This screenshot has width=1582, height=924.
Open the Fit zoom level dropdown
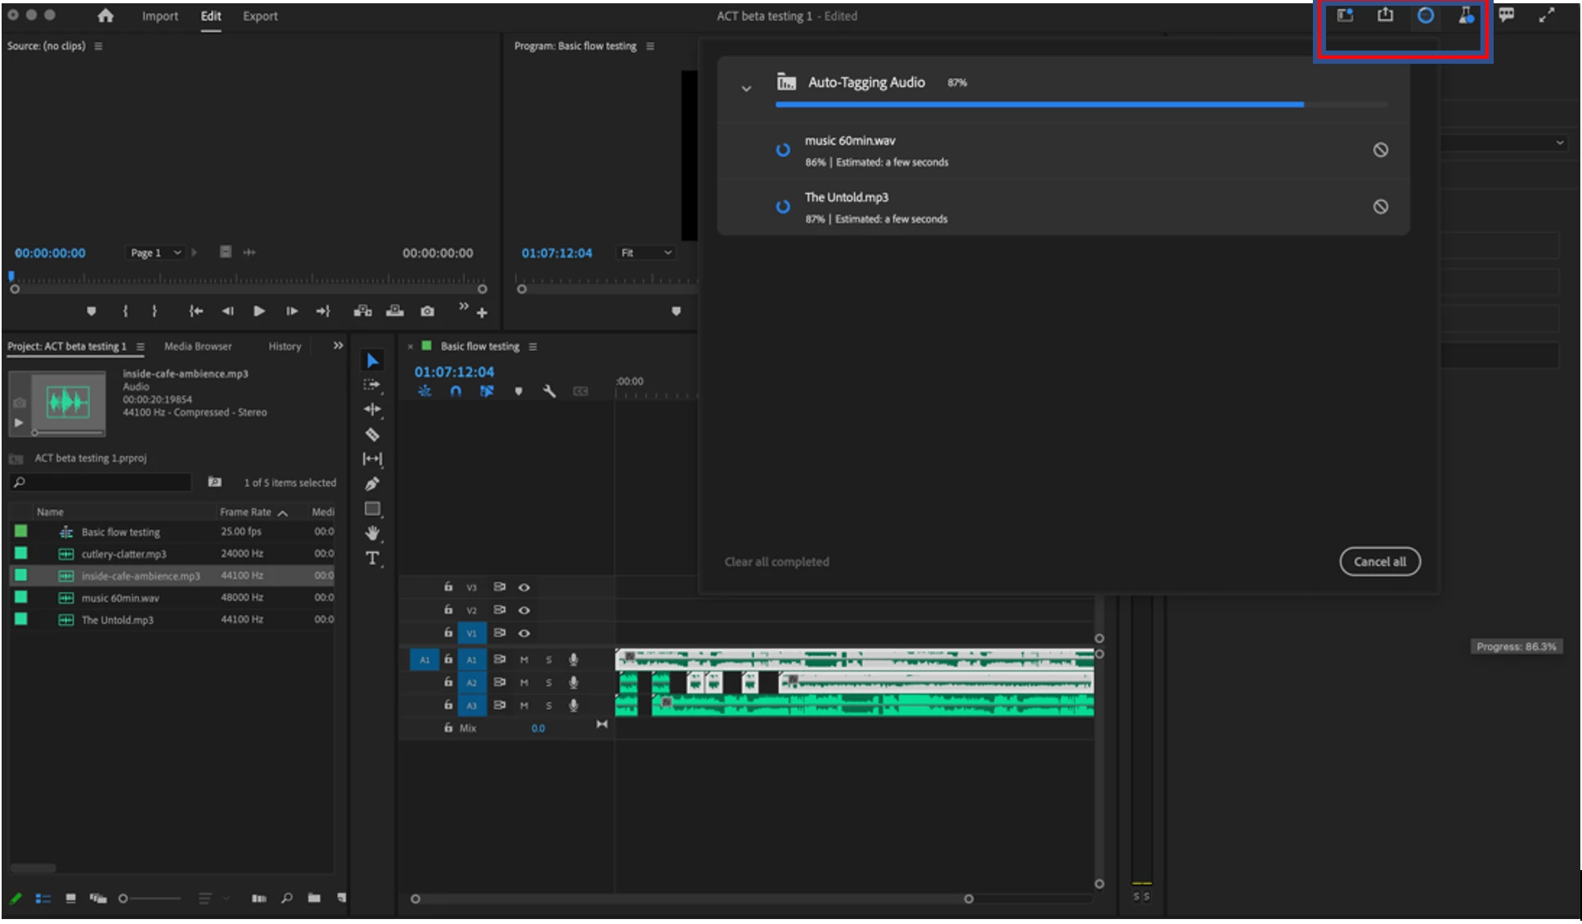pyautogui.click(x=645, y=253)
